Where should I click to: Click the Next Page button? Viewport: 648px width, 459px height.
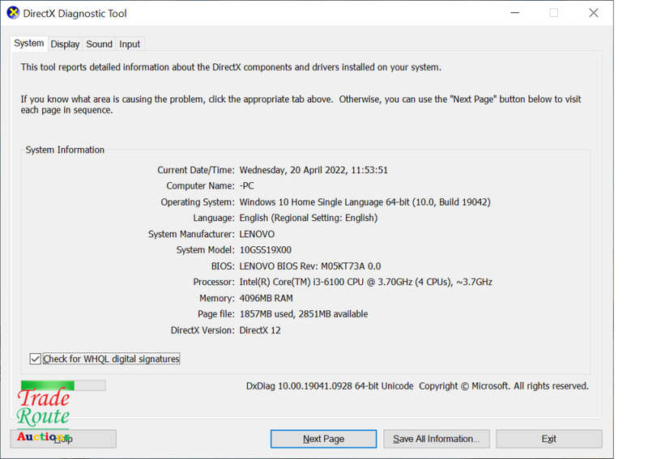(x=323, y=439)
